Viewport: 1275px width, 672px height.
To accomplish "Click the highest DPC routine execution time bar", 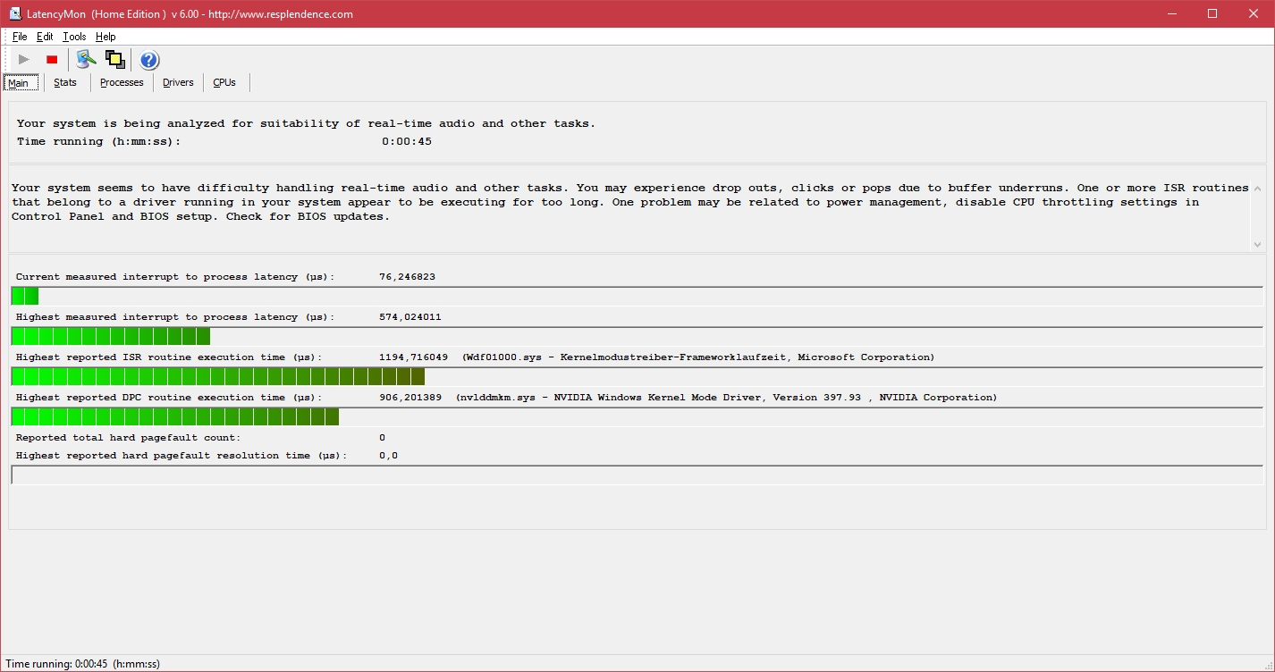I will (637, 416).
